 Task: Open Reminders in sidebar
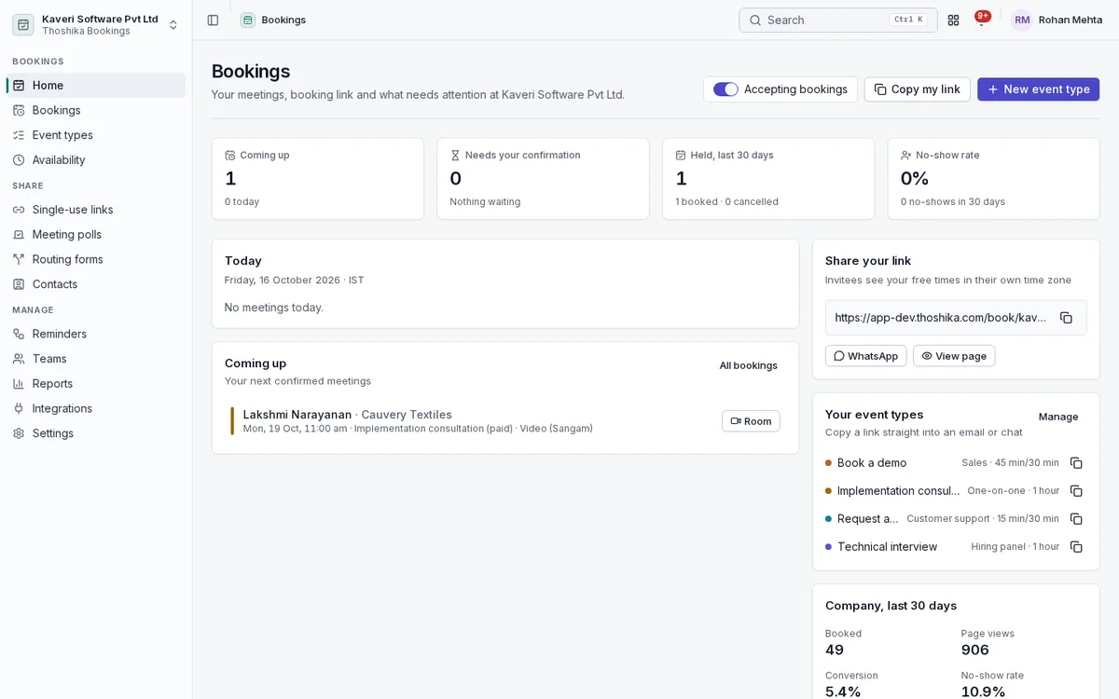(96, 334)
